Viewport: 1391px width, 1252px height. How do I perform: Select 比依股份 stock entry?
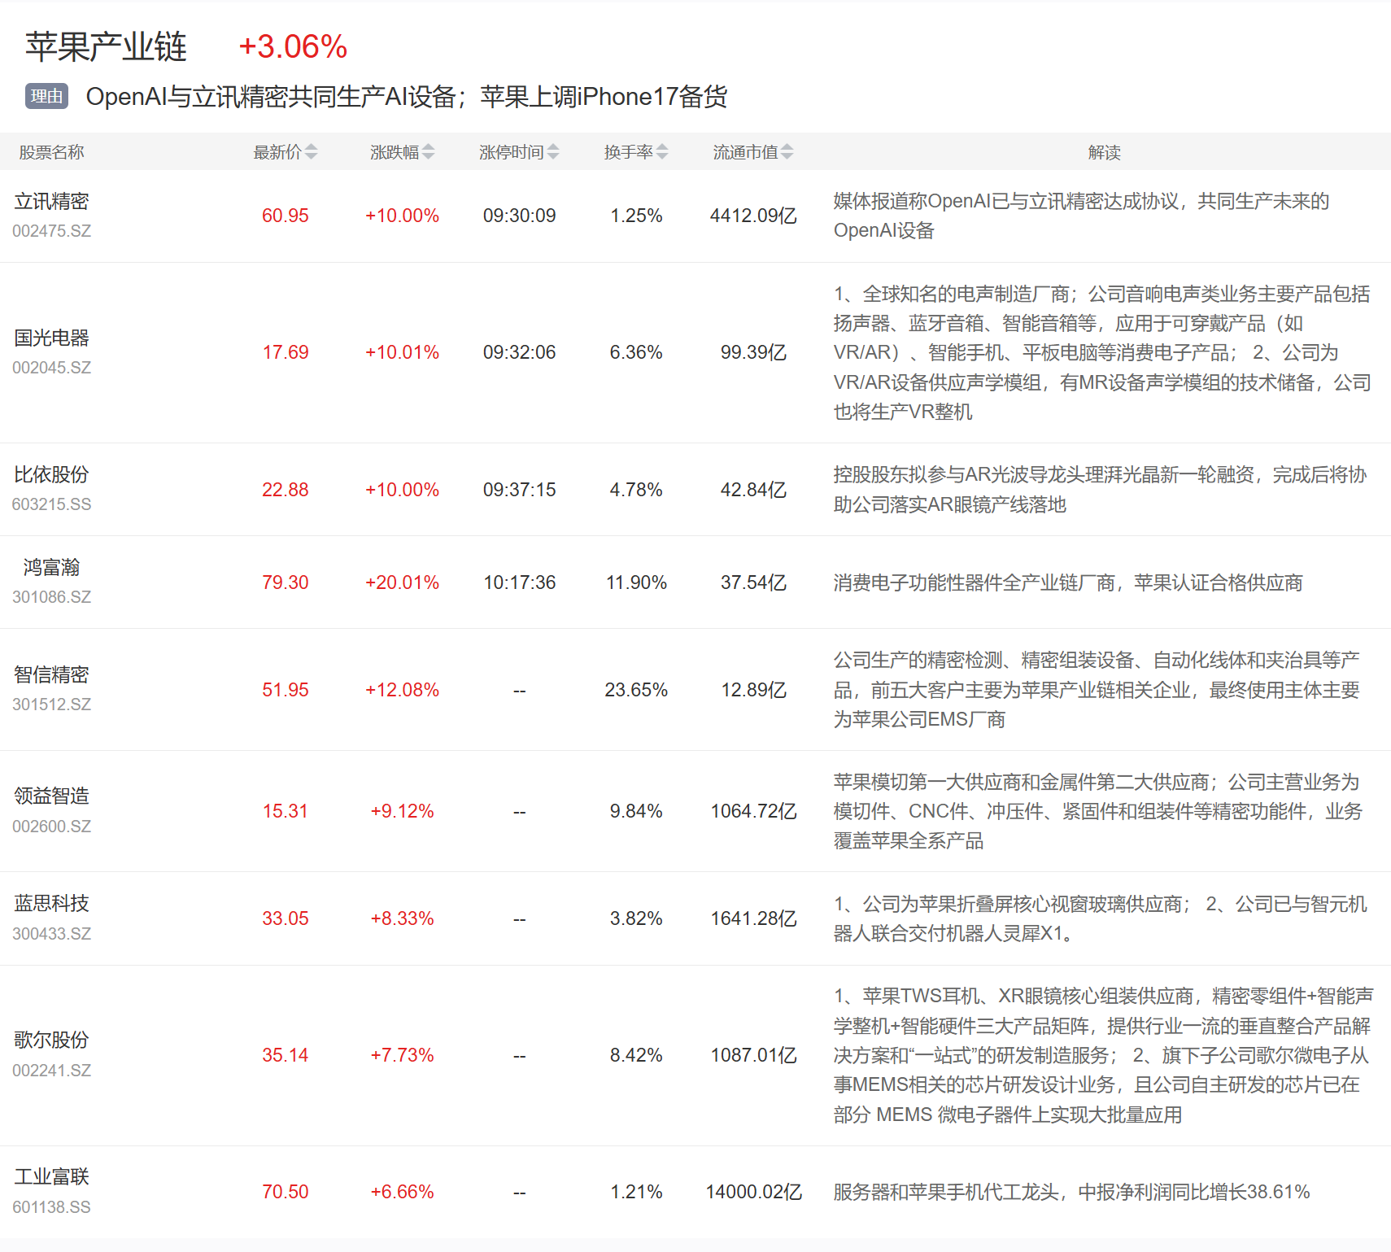tap(51, 474)
